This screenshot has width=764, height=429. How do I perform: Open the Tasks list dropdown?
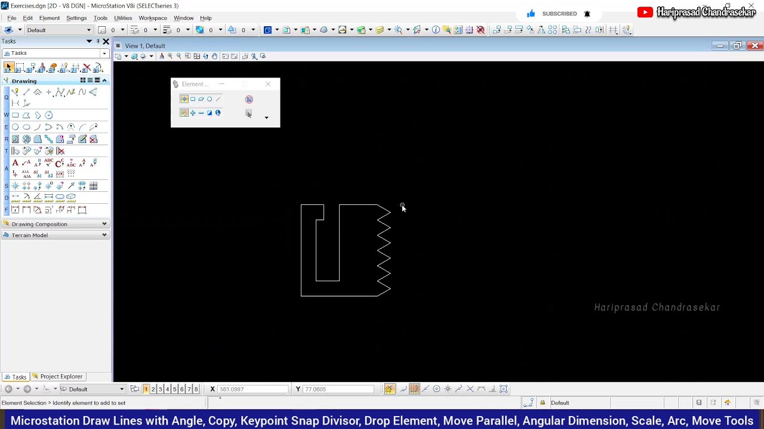(x=104, y=53)
